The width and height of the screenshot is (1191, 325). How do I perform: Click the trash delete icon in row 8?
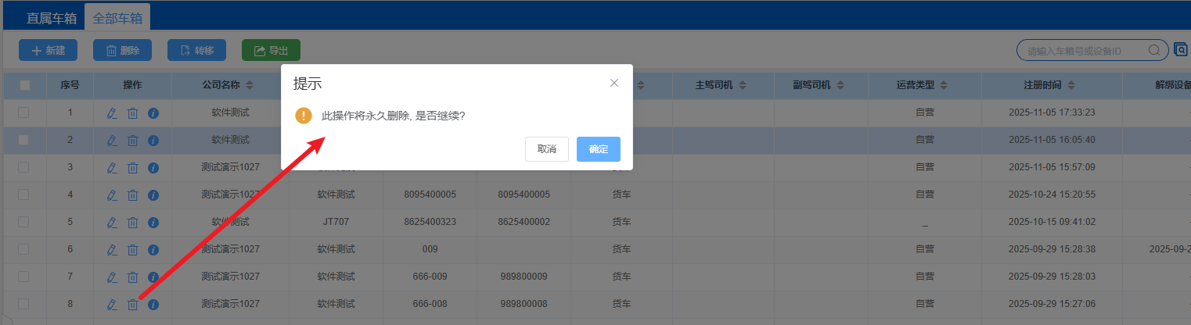click(x=133, y=304)
